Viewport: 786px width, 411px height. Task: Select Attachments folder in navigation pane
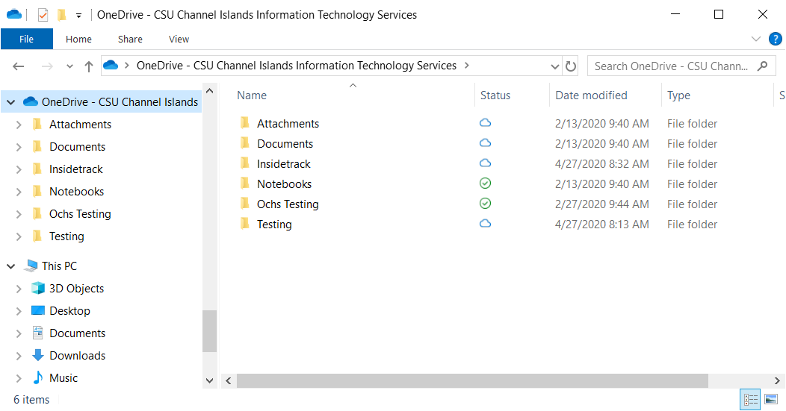point(80,125)
